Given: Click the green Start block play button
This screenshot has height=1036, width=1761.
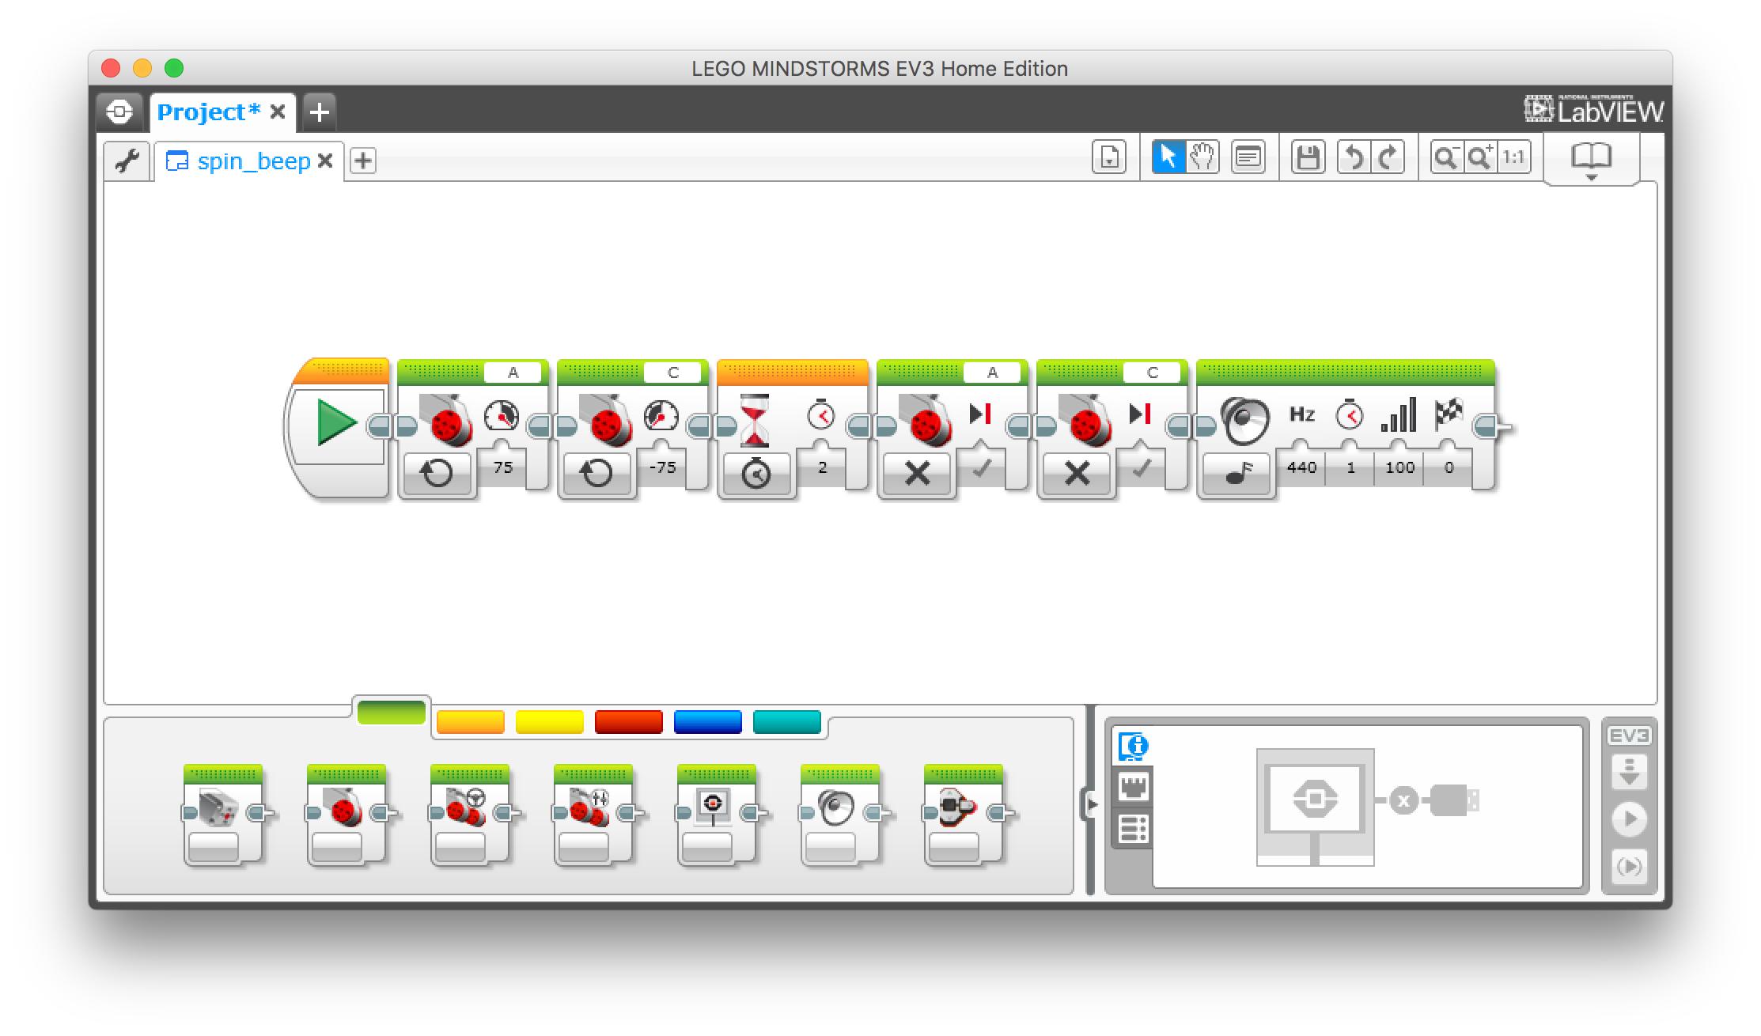Looking at the screenshot, I should pyautogui.click(x=337, y=422).
